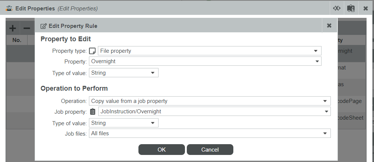
Task: Click the variables icon in title bar
Action: coord(336,8)
